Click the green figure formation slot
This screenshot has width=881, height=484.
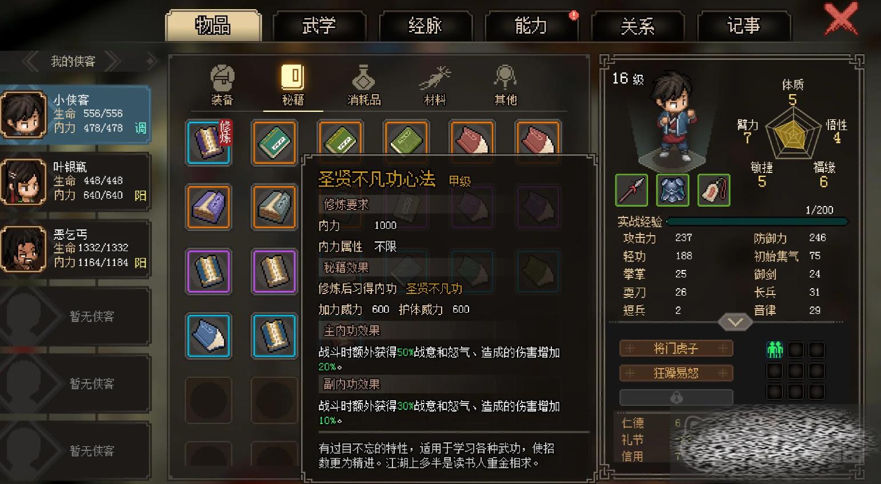click(775, 349)
